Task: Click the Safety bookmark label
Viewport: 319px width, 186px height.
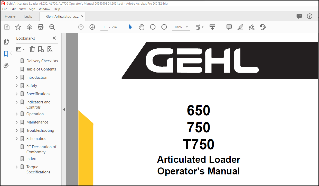Action: pyautogui.click(x=32, y=86)
